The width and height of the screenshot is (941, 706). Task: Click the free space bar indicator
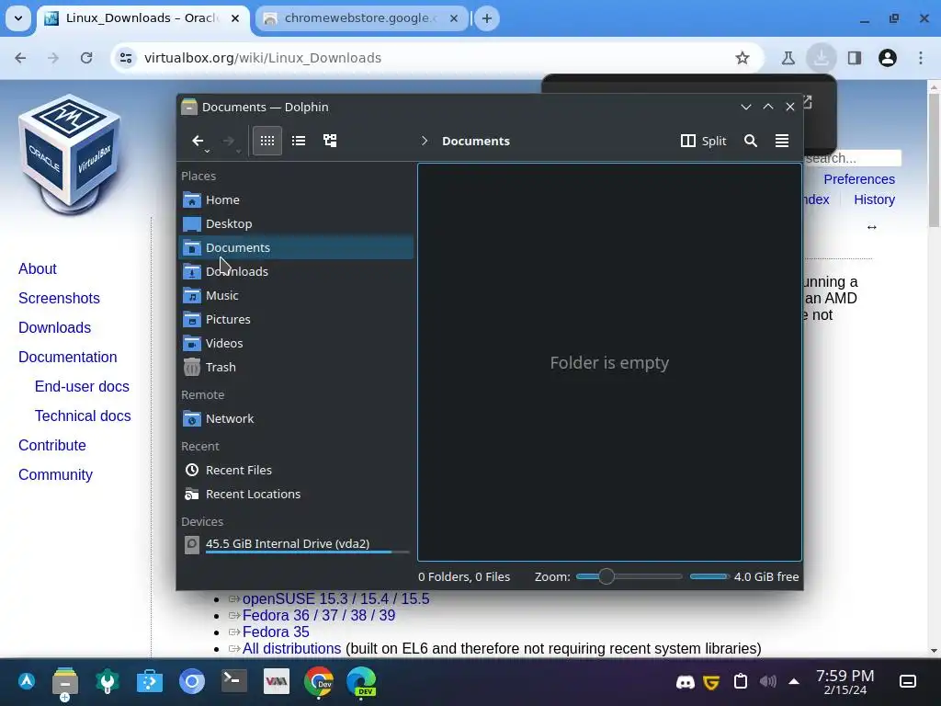(x=709, y=576)
